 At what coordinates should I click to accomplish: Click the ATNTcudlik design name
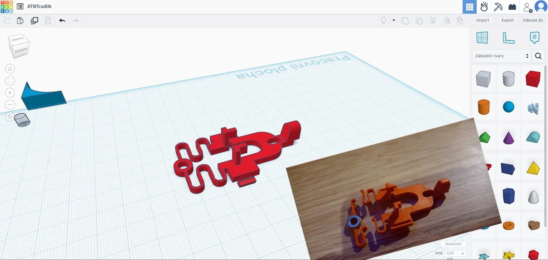tap(39, 7)
